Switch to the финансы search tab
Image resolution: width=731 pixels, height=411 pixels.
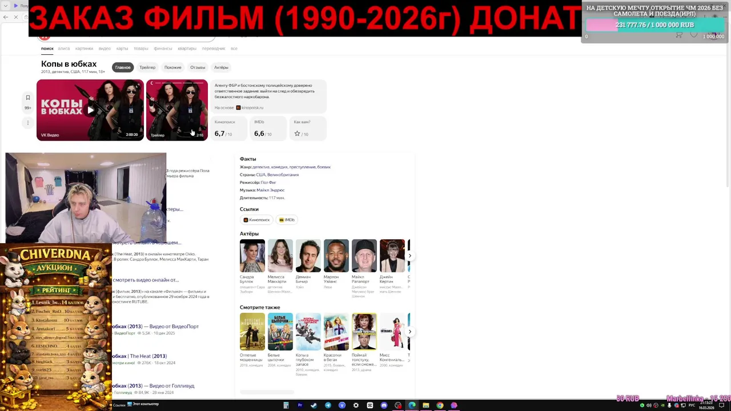point(163,49)
